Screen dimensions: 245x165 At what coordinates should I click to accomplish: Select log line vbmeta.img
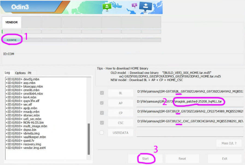[x=23, y=133]
